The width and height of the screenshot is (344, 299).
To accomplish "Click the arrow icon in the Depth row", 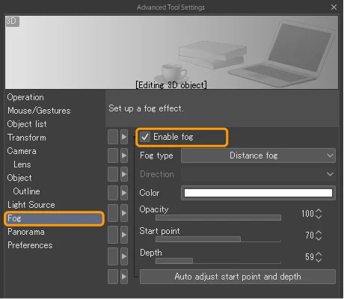I will [x=124, y=256].
